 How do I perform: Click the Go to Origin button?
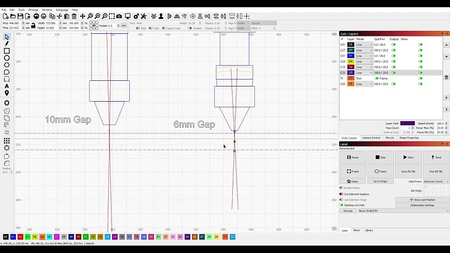click(x=380, y=181)
